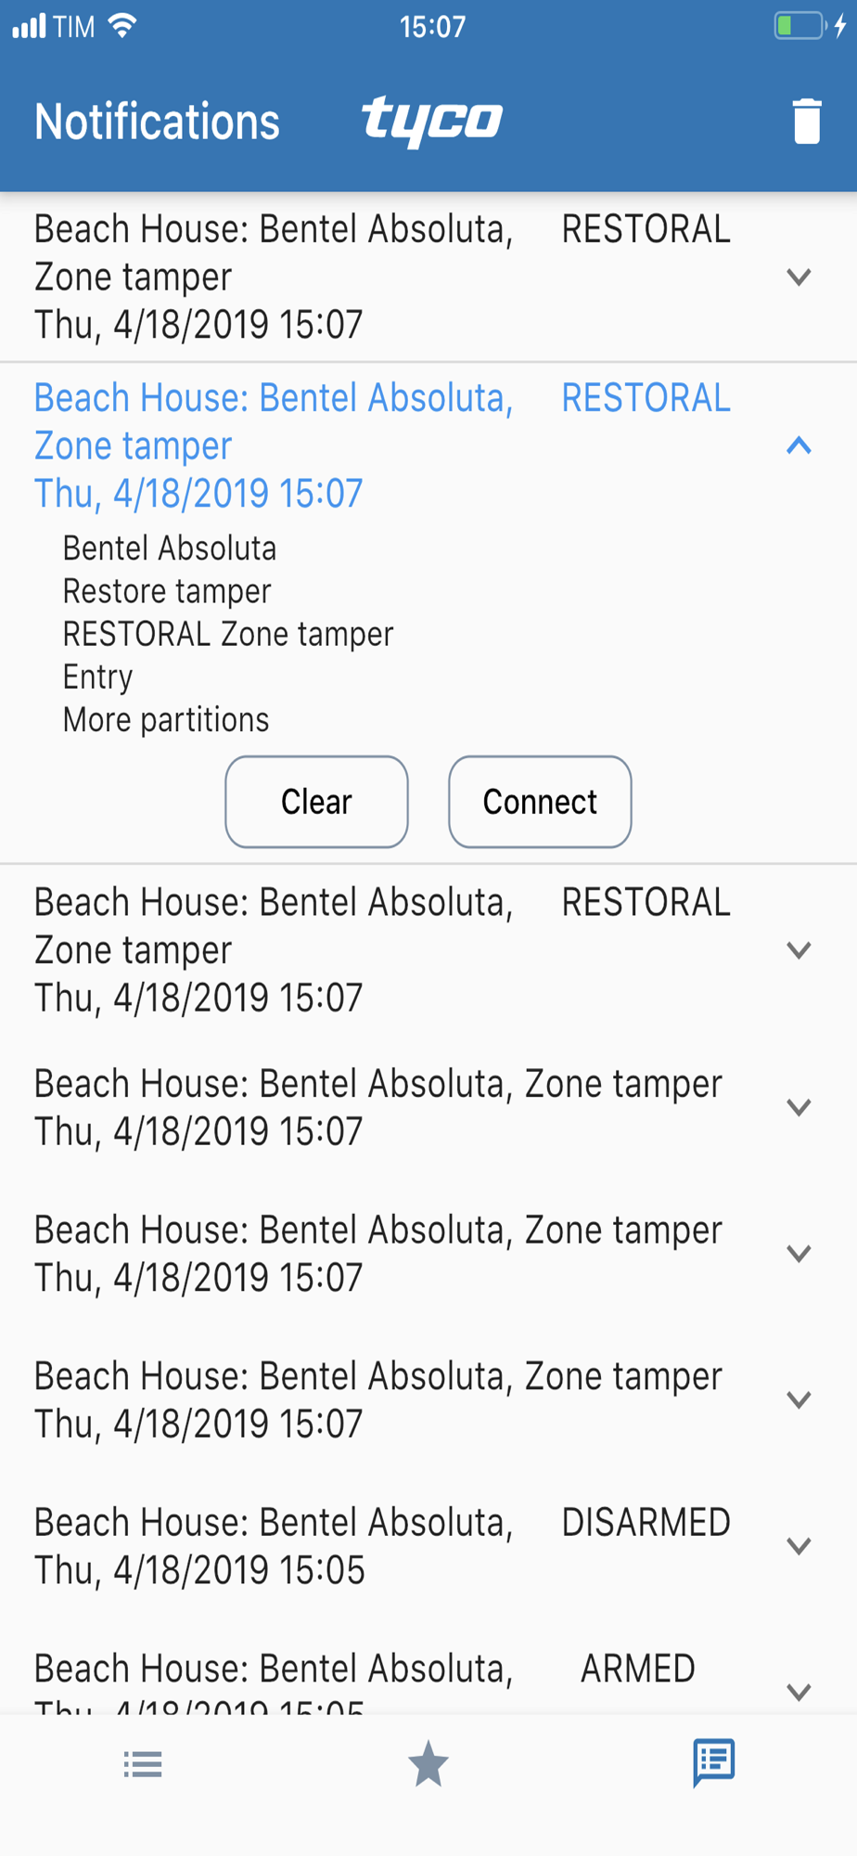Image resolution: width=857 pixels, height=1856 pixels.
Task: Expand the last Zone tamper 15:07 notification
Action: click(x=799, y=1399)
